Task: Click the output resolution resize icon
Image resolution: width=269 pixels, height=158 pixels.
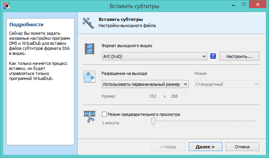Action: [90, 76]
